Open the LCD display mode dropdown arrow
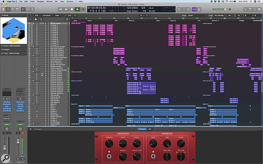Screen dimensions: 263x164 click(x=174, y=9)
